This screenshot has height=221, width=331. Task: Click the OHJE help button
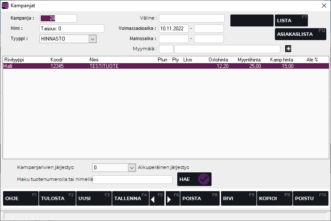click(x=21, y=198)
